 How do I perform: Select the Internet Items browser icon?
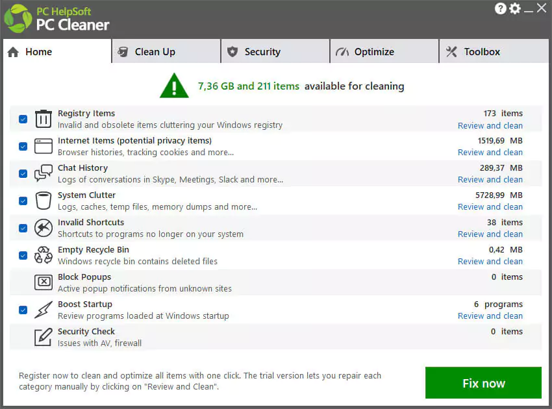[43, 146]
